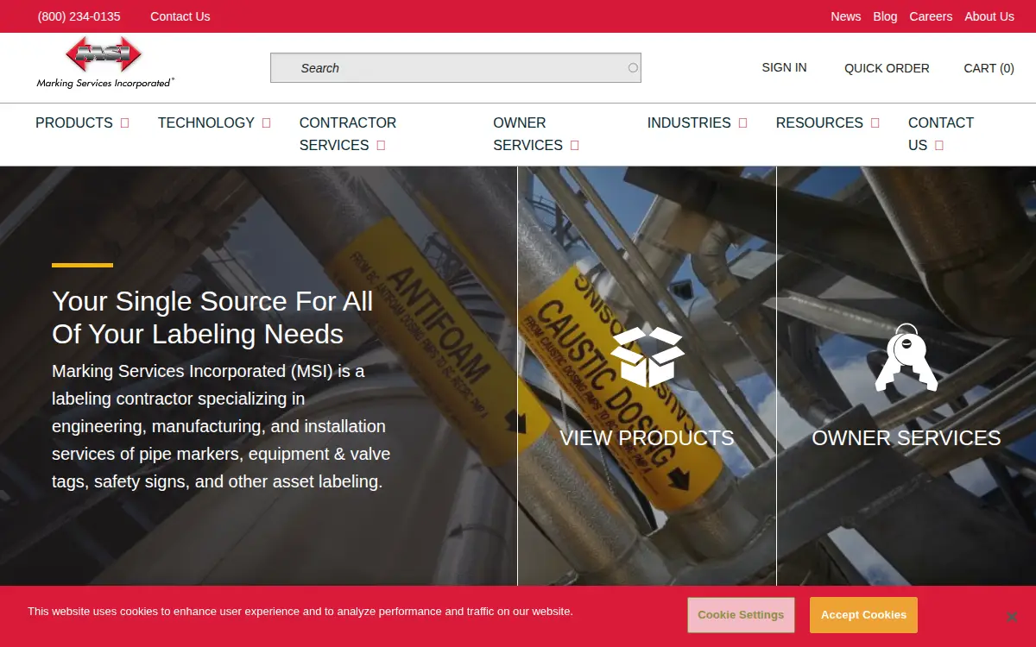The height and width of the screenshot is (647, 1036).
Task: Open the Contractor Services menu item
Action: [348, 134]
